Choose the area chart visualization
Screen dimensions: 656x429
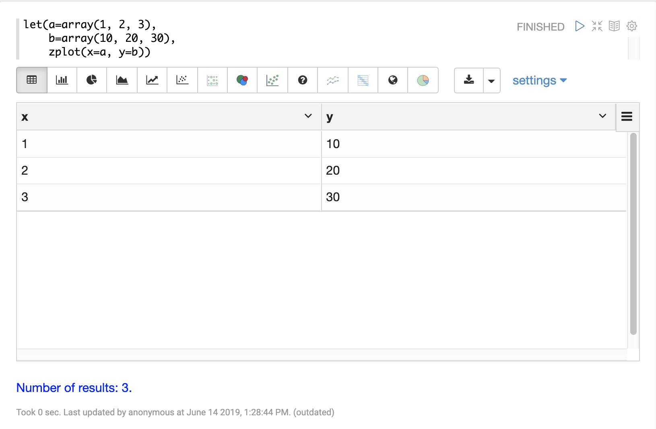[122, 80]
